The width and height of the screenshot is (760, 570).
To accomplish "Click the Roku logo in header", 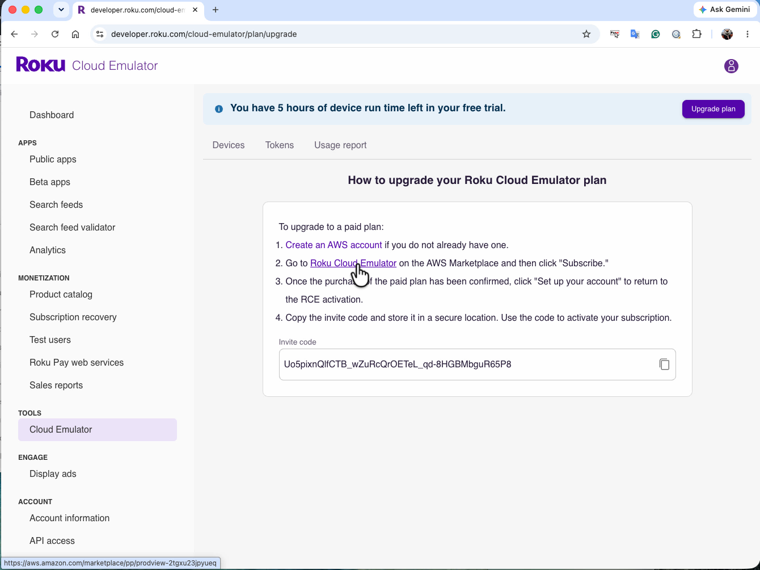I will pos(41,64).
